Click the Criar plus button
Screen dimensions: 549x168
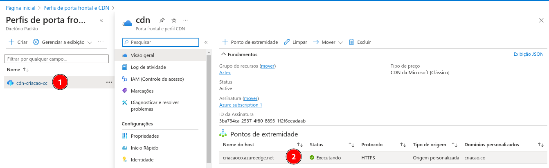(x=18, y=42)
